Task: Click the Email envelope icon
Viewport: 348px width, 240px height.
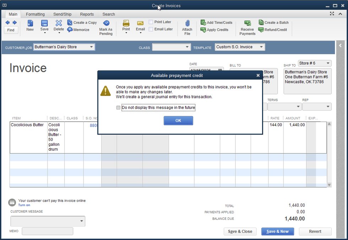Action: point(140,23)
